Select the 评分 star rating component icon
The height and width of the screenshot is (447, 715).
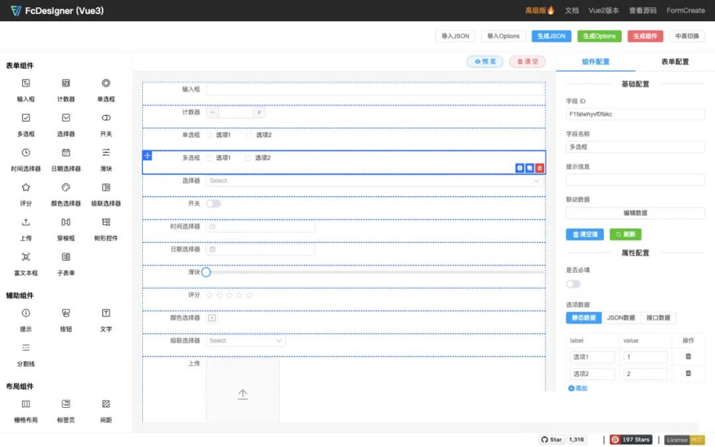26,187
